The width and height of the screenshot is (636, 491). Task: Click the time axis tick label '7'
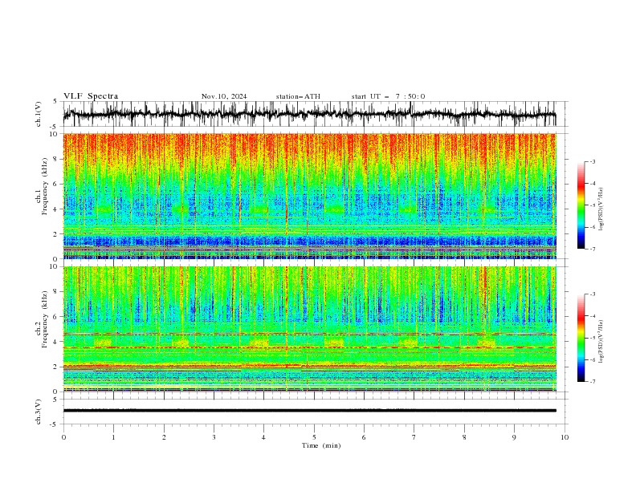point(414,437)
